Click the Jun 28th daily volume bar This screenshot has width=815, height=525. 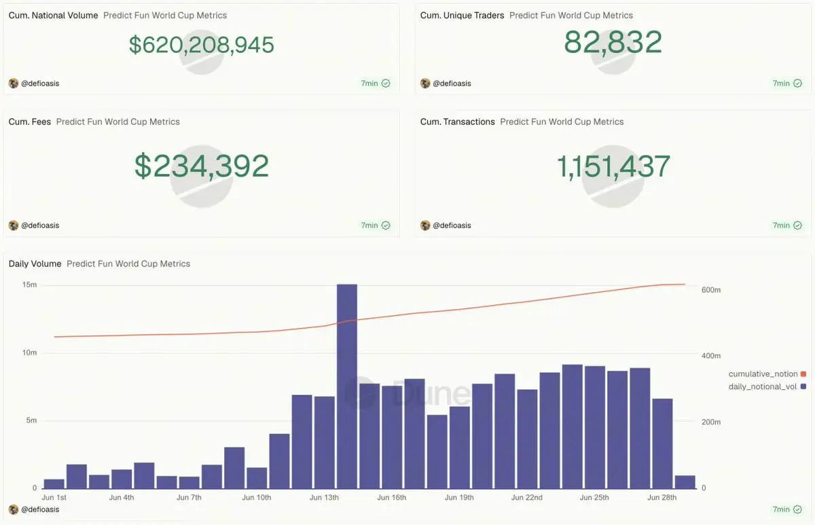point(662,443)
